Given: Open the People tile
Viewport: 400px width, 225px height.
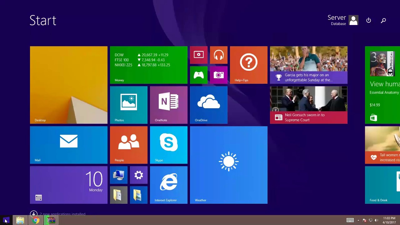Looking at the screenshot, I should (129, 145).
